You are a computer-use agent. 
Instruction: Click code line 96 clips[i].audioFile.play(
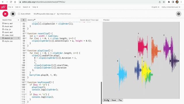pos(46,55)
